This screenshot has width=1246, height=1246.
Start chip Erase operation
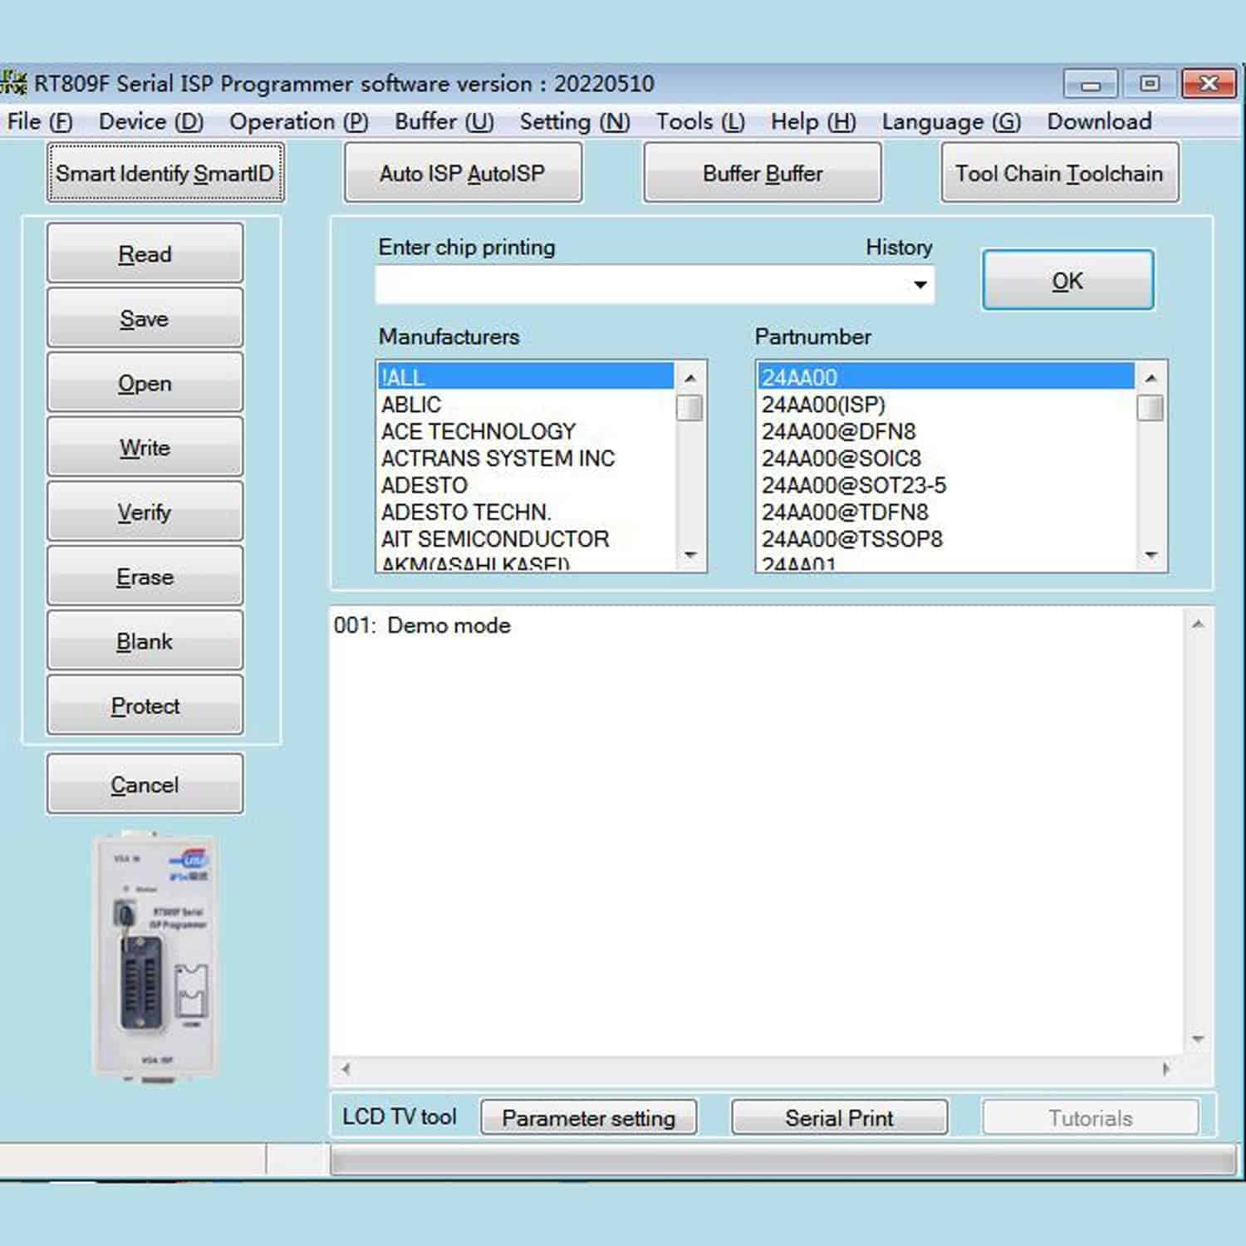coord(145,576)
